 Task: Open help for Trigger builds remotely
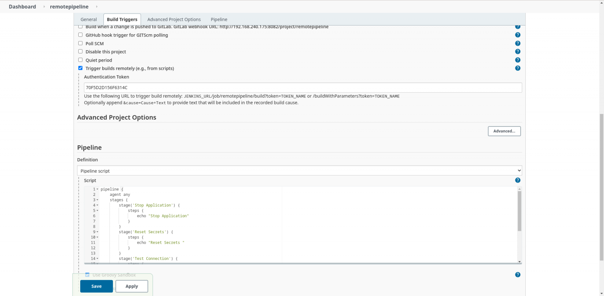(517, 68)
